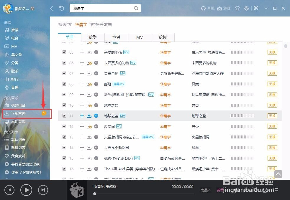The width and height of the screenshot is (290, 200).
Task: Switch to the 专辑 album tab
Action: pos(116,37)
